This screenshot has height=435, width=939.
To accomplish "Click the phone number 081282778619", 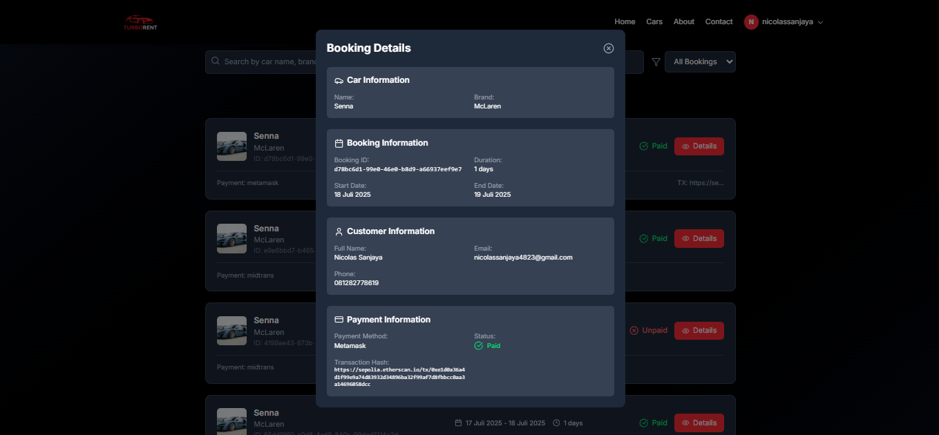I will tap(357, 283).
